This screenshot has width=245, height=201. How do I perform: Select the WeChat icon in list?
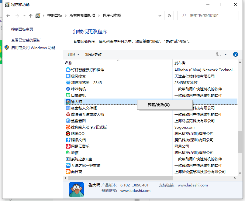[68, 152]
